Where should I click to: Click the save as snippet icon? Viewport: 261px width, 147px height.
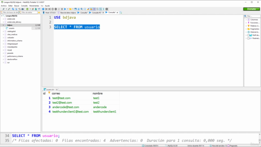[79, 9]
